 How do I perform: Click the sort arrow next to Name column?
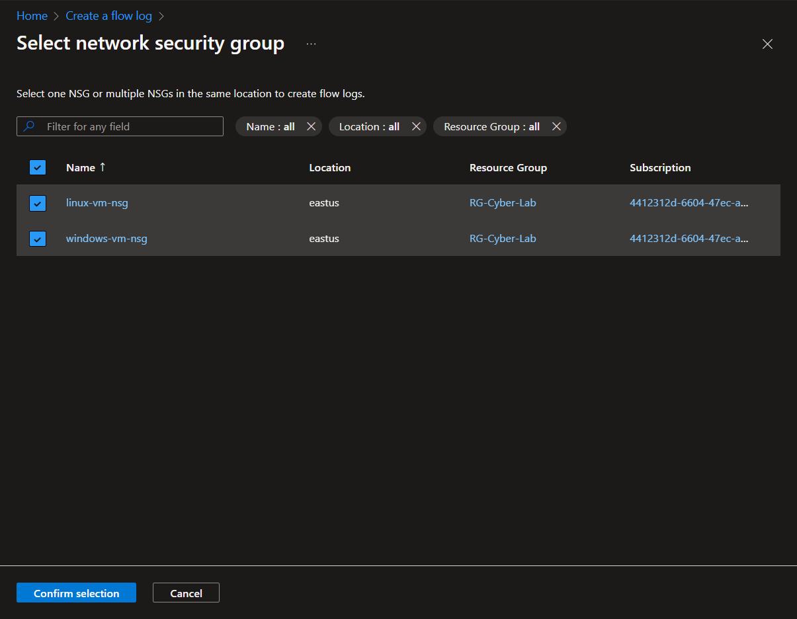tap(103, 167)
